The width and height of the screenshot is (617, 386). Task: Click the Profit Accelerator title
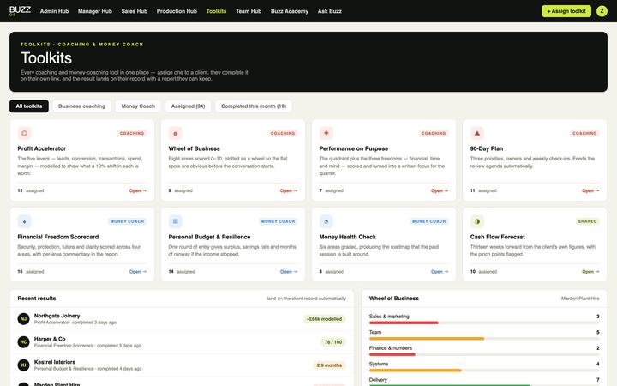point(42,148)
